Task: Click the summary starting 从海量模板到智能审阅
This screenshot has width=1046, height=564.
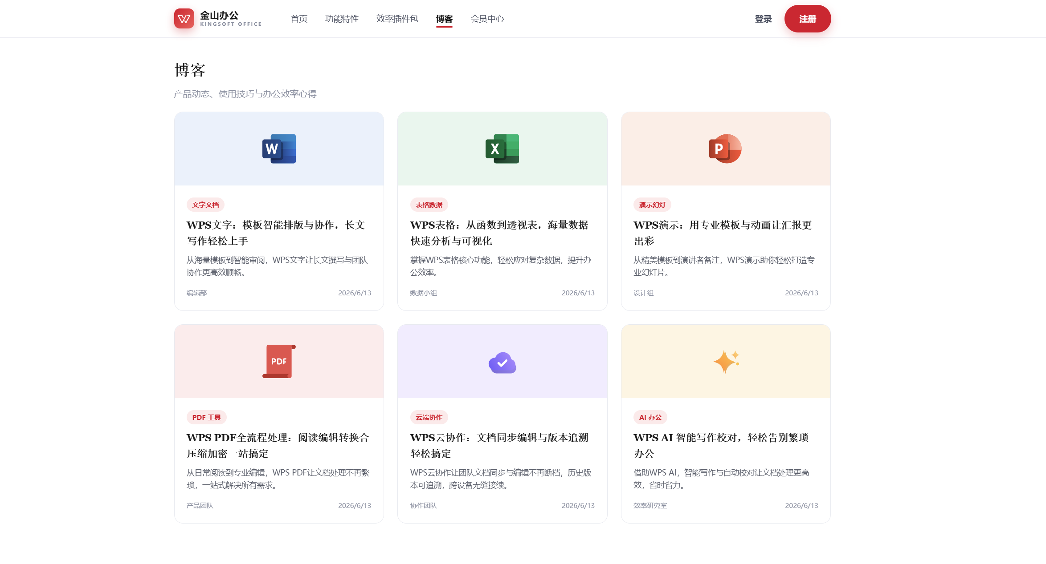Action: pyautogui.click(x=277, y=266)
